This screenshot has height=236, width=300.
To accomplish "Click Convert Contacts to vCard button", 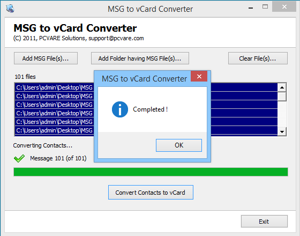I will click(x=151, y=193).
